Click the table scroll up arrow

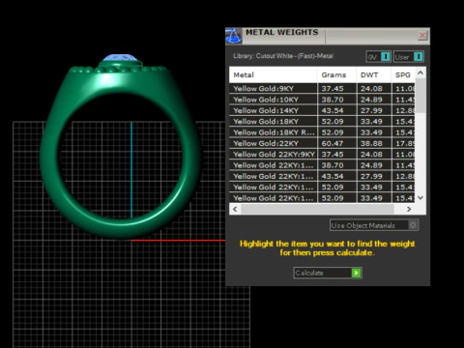[420, 73]
